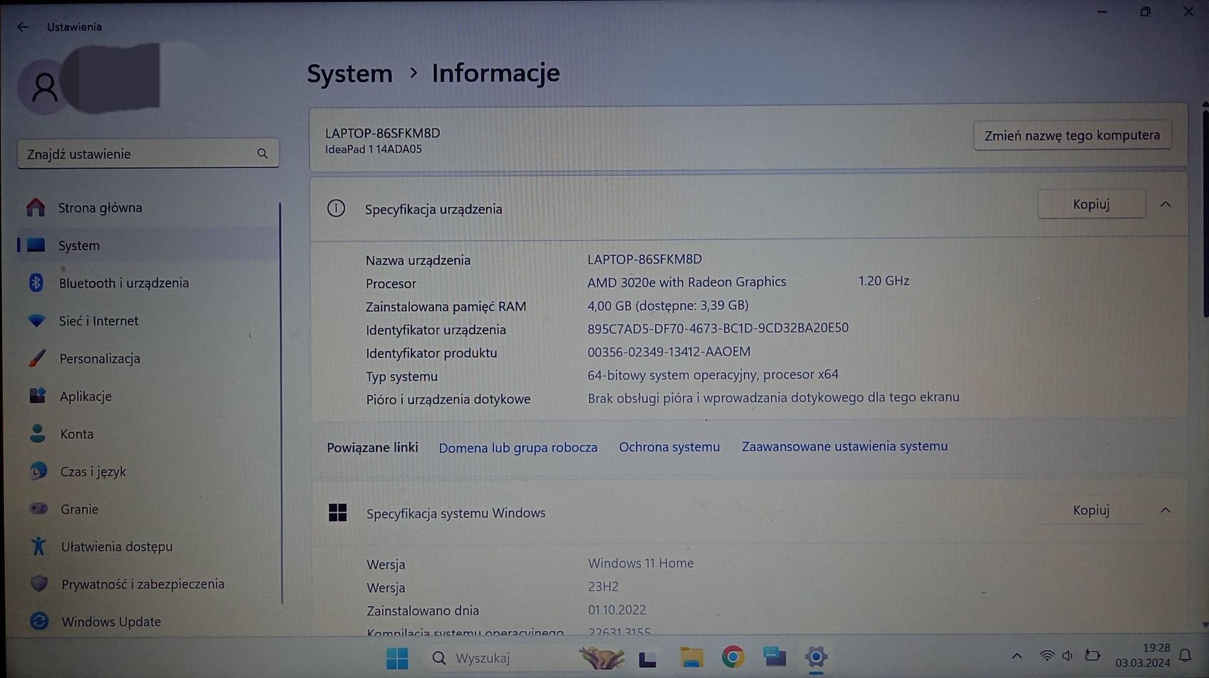
Task: Click the Windows logo beside Specyfikacja systemu Windows
Action: pyautogui.click(x=337, y=512)
